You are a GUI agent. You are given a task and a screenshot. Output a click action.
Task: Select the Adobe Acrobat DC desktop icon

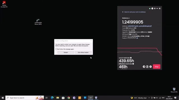coord(4,4)
